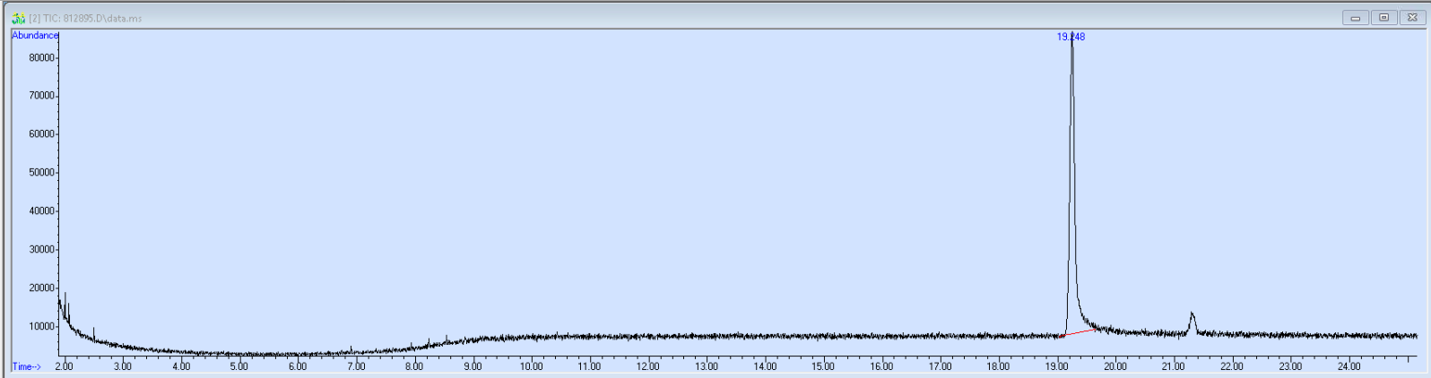Click the 50000 abundance axis tick label
Viewport: 1431px width, 378px height.
(x=42, y=173)
